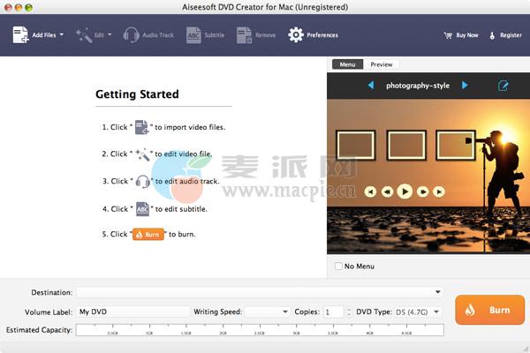Click the edit menu template pencil icon
The width and height of the screenshot is (530, 353).
503,86
